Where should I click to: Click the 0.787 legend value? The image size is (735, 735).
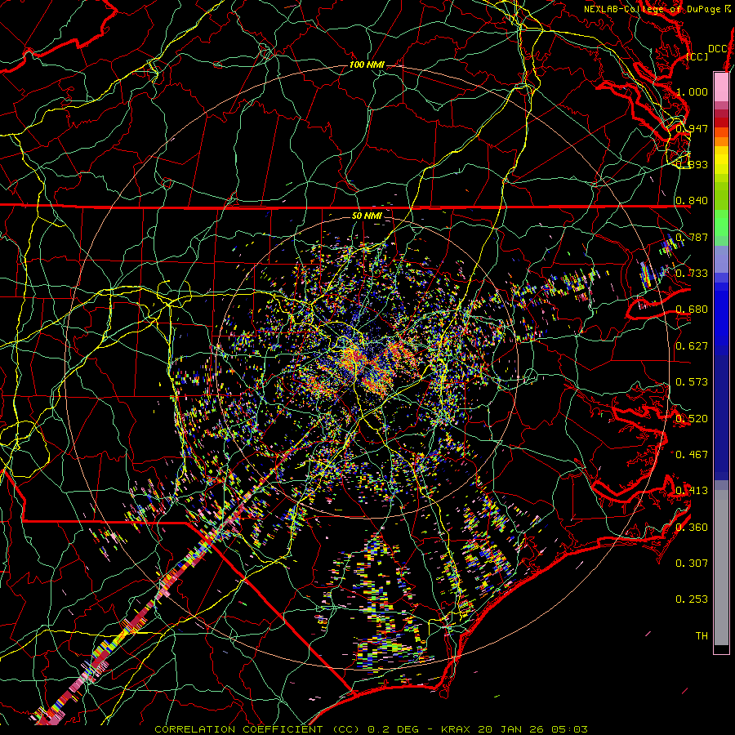tap(692, 237)
